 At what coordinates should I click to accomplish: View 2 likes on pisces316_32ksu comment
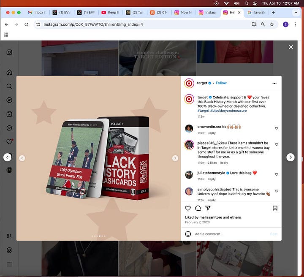(212, 163)
